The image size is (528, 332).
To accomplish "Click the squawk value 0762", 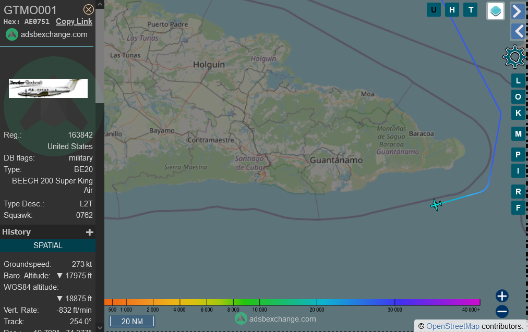I will coord(84,215).
